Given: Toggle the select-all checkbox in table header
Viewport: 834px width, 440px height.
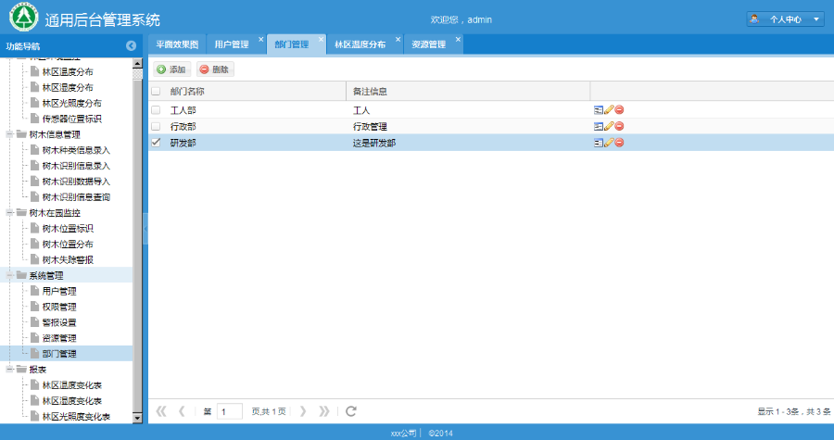Looking at the screenshot, I should (x=156, y=92).
